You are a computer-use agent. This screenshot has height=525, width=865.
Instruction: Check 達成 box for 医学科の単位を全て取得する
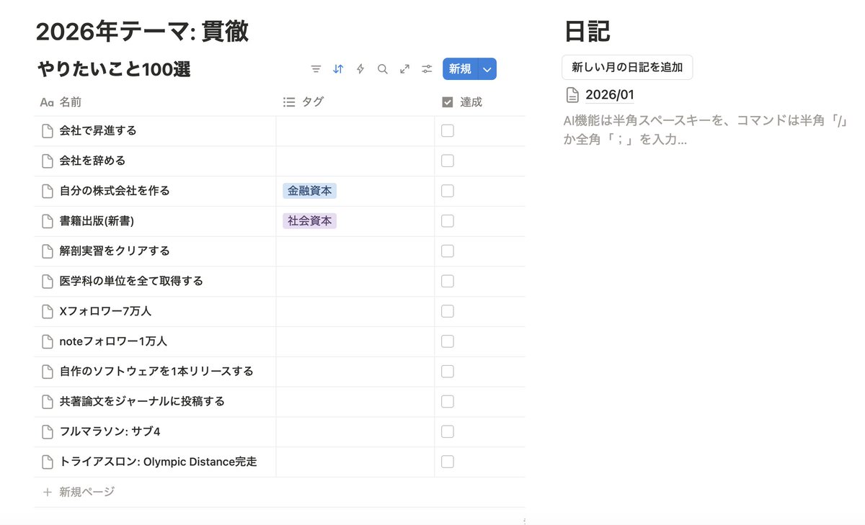(448, 281)
